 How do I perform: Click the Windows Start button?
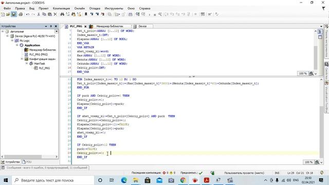pos(6,180)
